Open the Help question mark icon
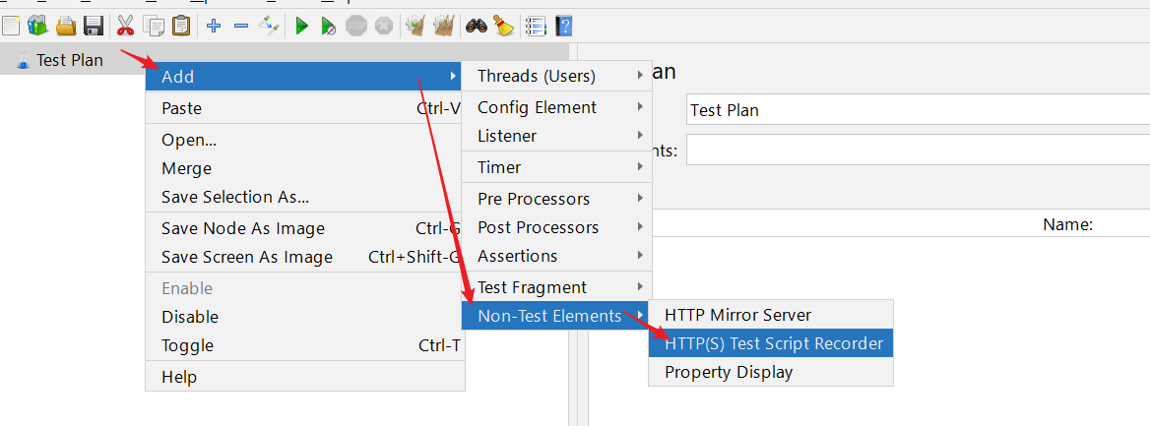 coord(563,26)
